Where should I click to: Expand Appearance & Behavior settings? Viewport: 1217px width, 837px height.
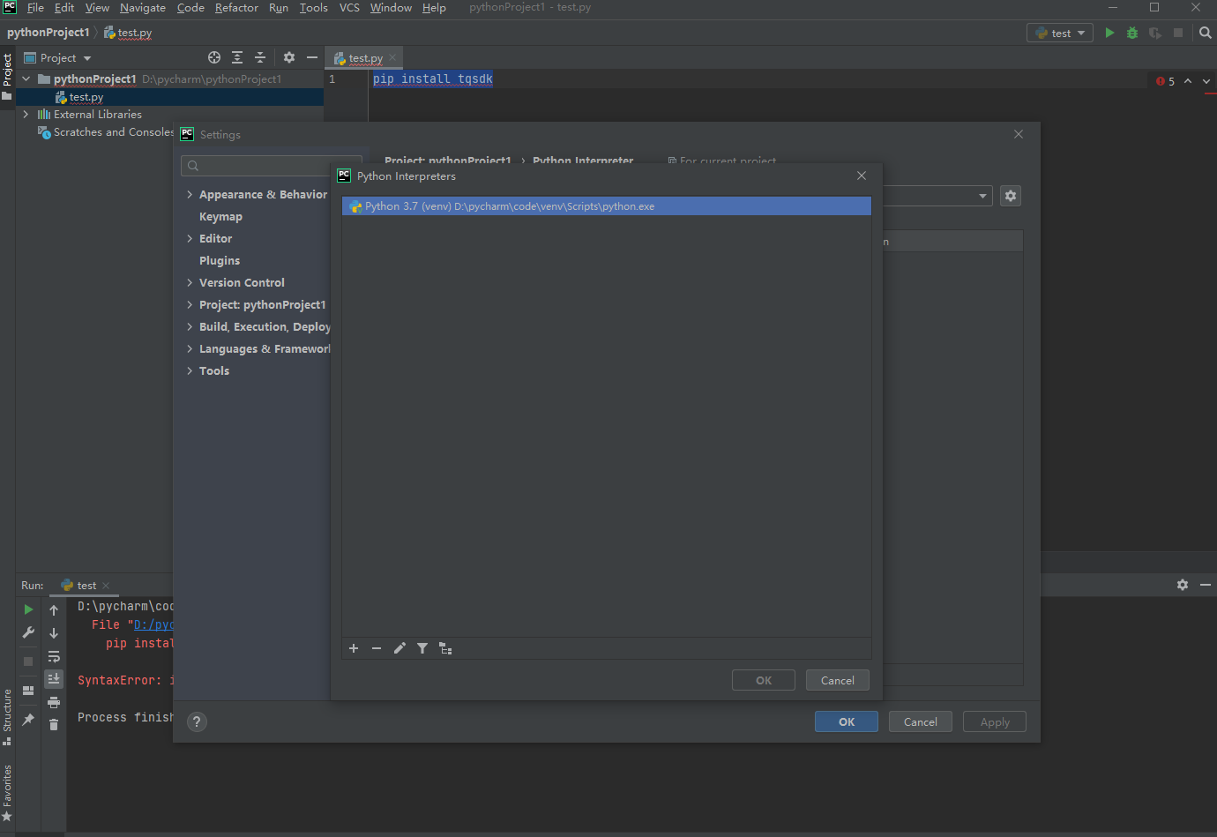point(190,195)
